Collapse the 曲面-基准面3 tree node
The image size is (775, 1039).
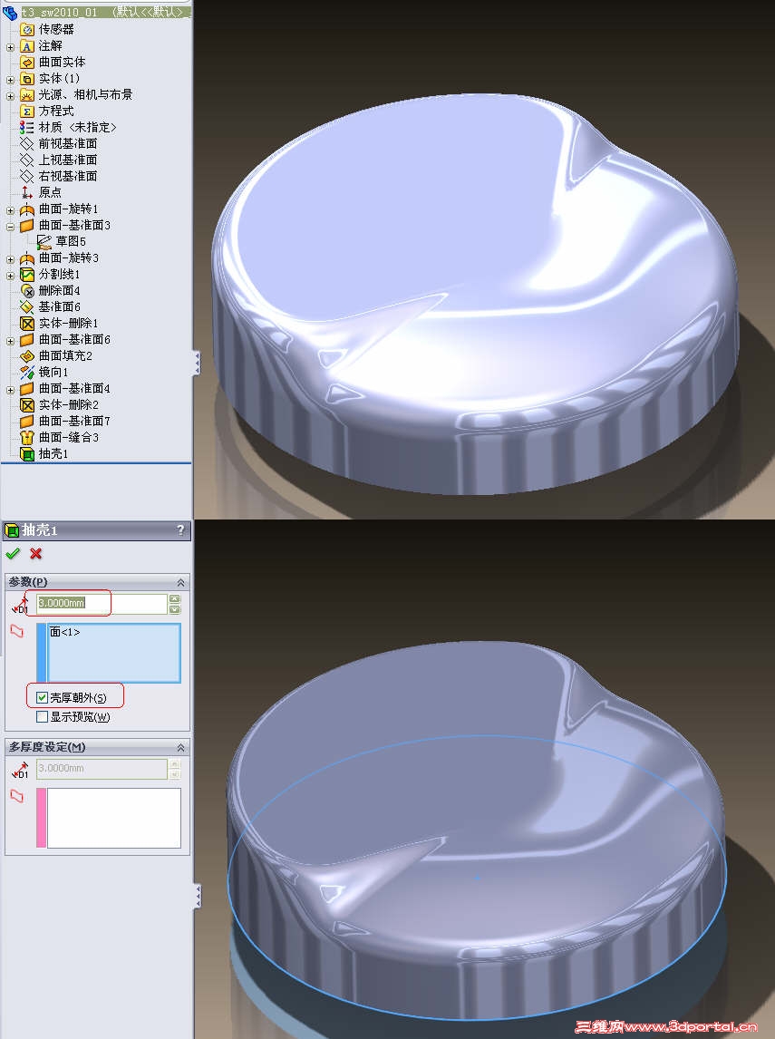point(10,227)
